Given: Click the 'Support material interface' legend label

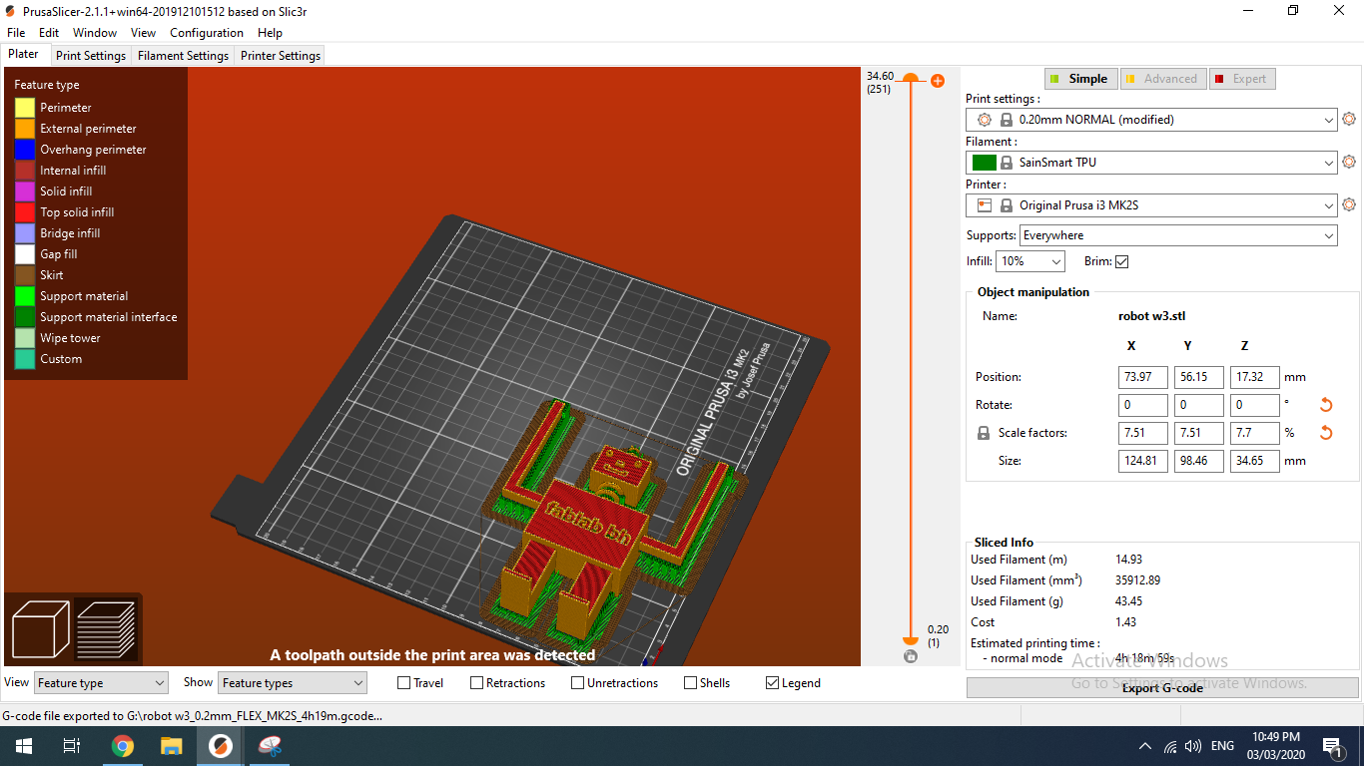Looking at the screenshot, I should (109, 317).
